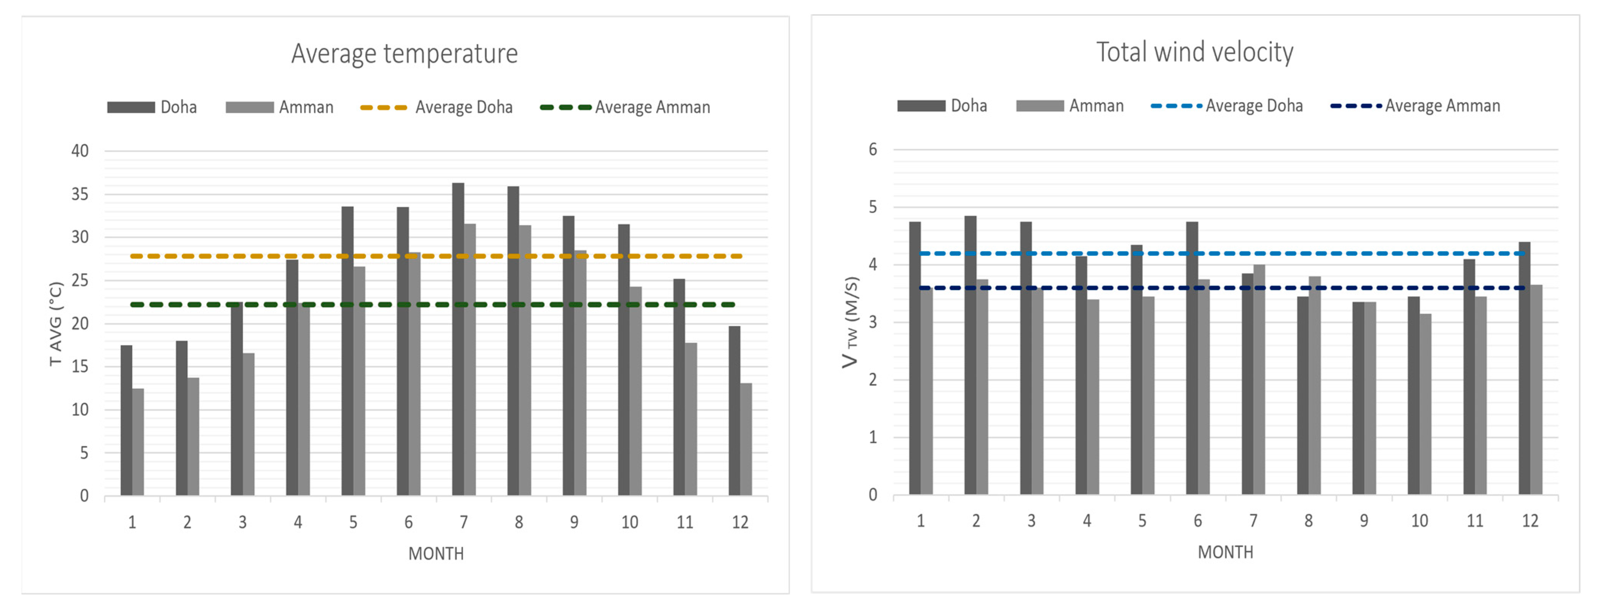Select green Average Amman dashed legend marker
The image size is (1602, 612).
point(565,108)
